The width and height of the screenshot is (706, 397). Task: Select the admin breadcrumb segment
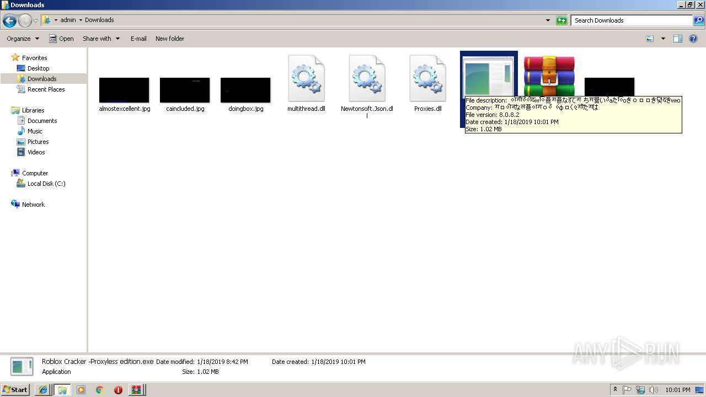tap(68, 20)
